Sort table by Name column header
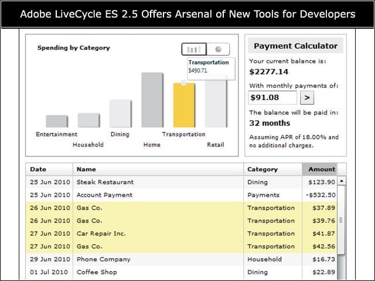 tap(158, 169)
